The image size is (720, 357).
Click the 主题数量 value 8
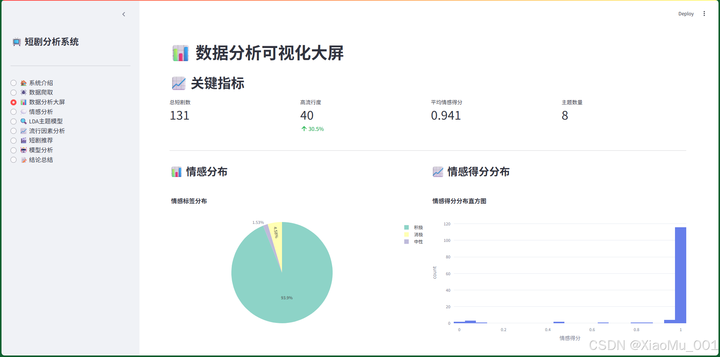point(565,115)
